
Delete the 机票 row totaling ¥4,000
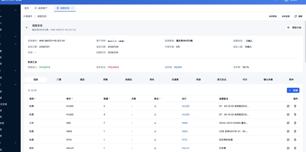point(295,115)
